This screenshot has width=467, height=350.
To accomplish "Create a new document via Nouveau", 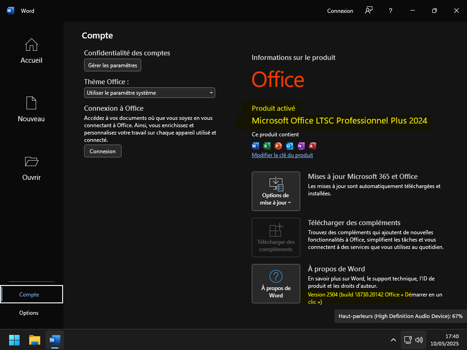I will [x=31, y=109].
